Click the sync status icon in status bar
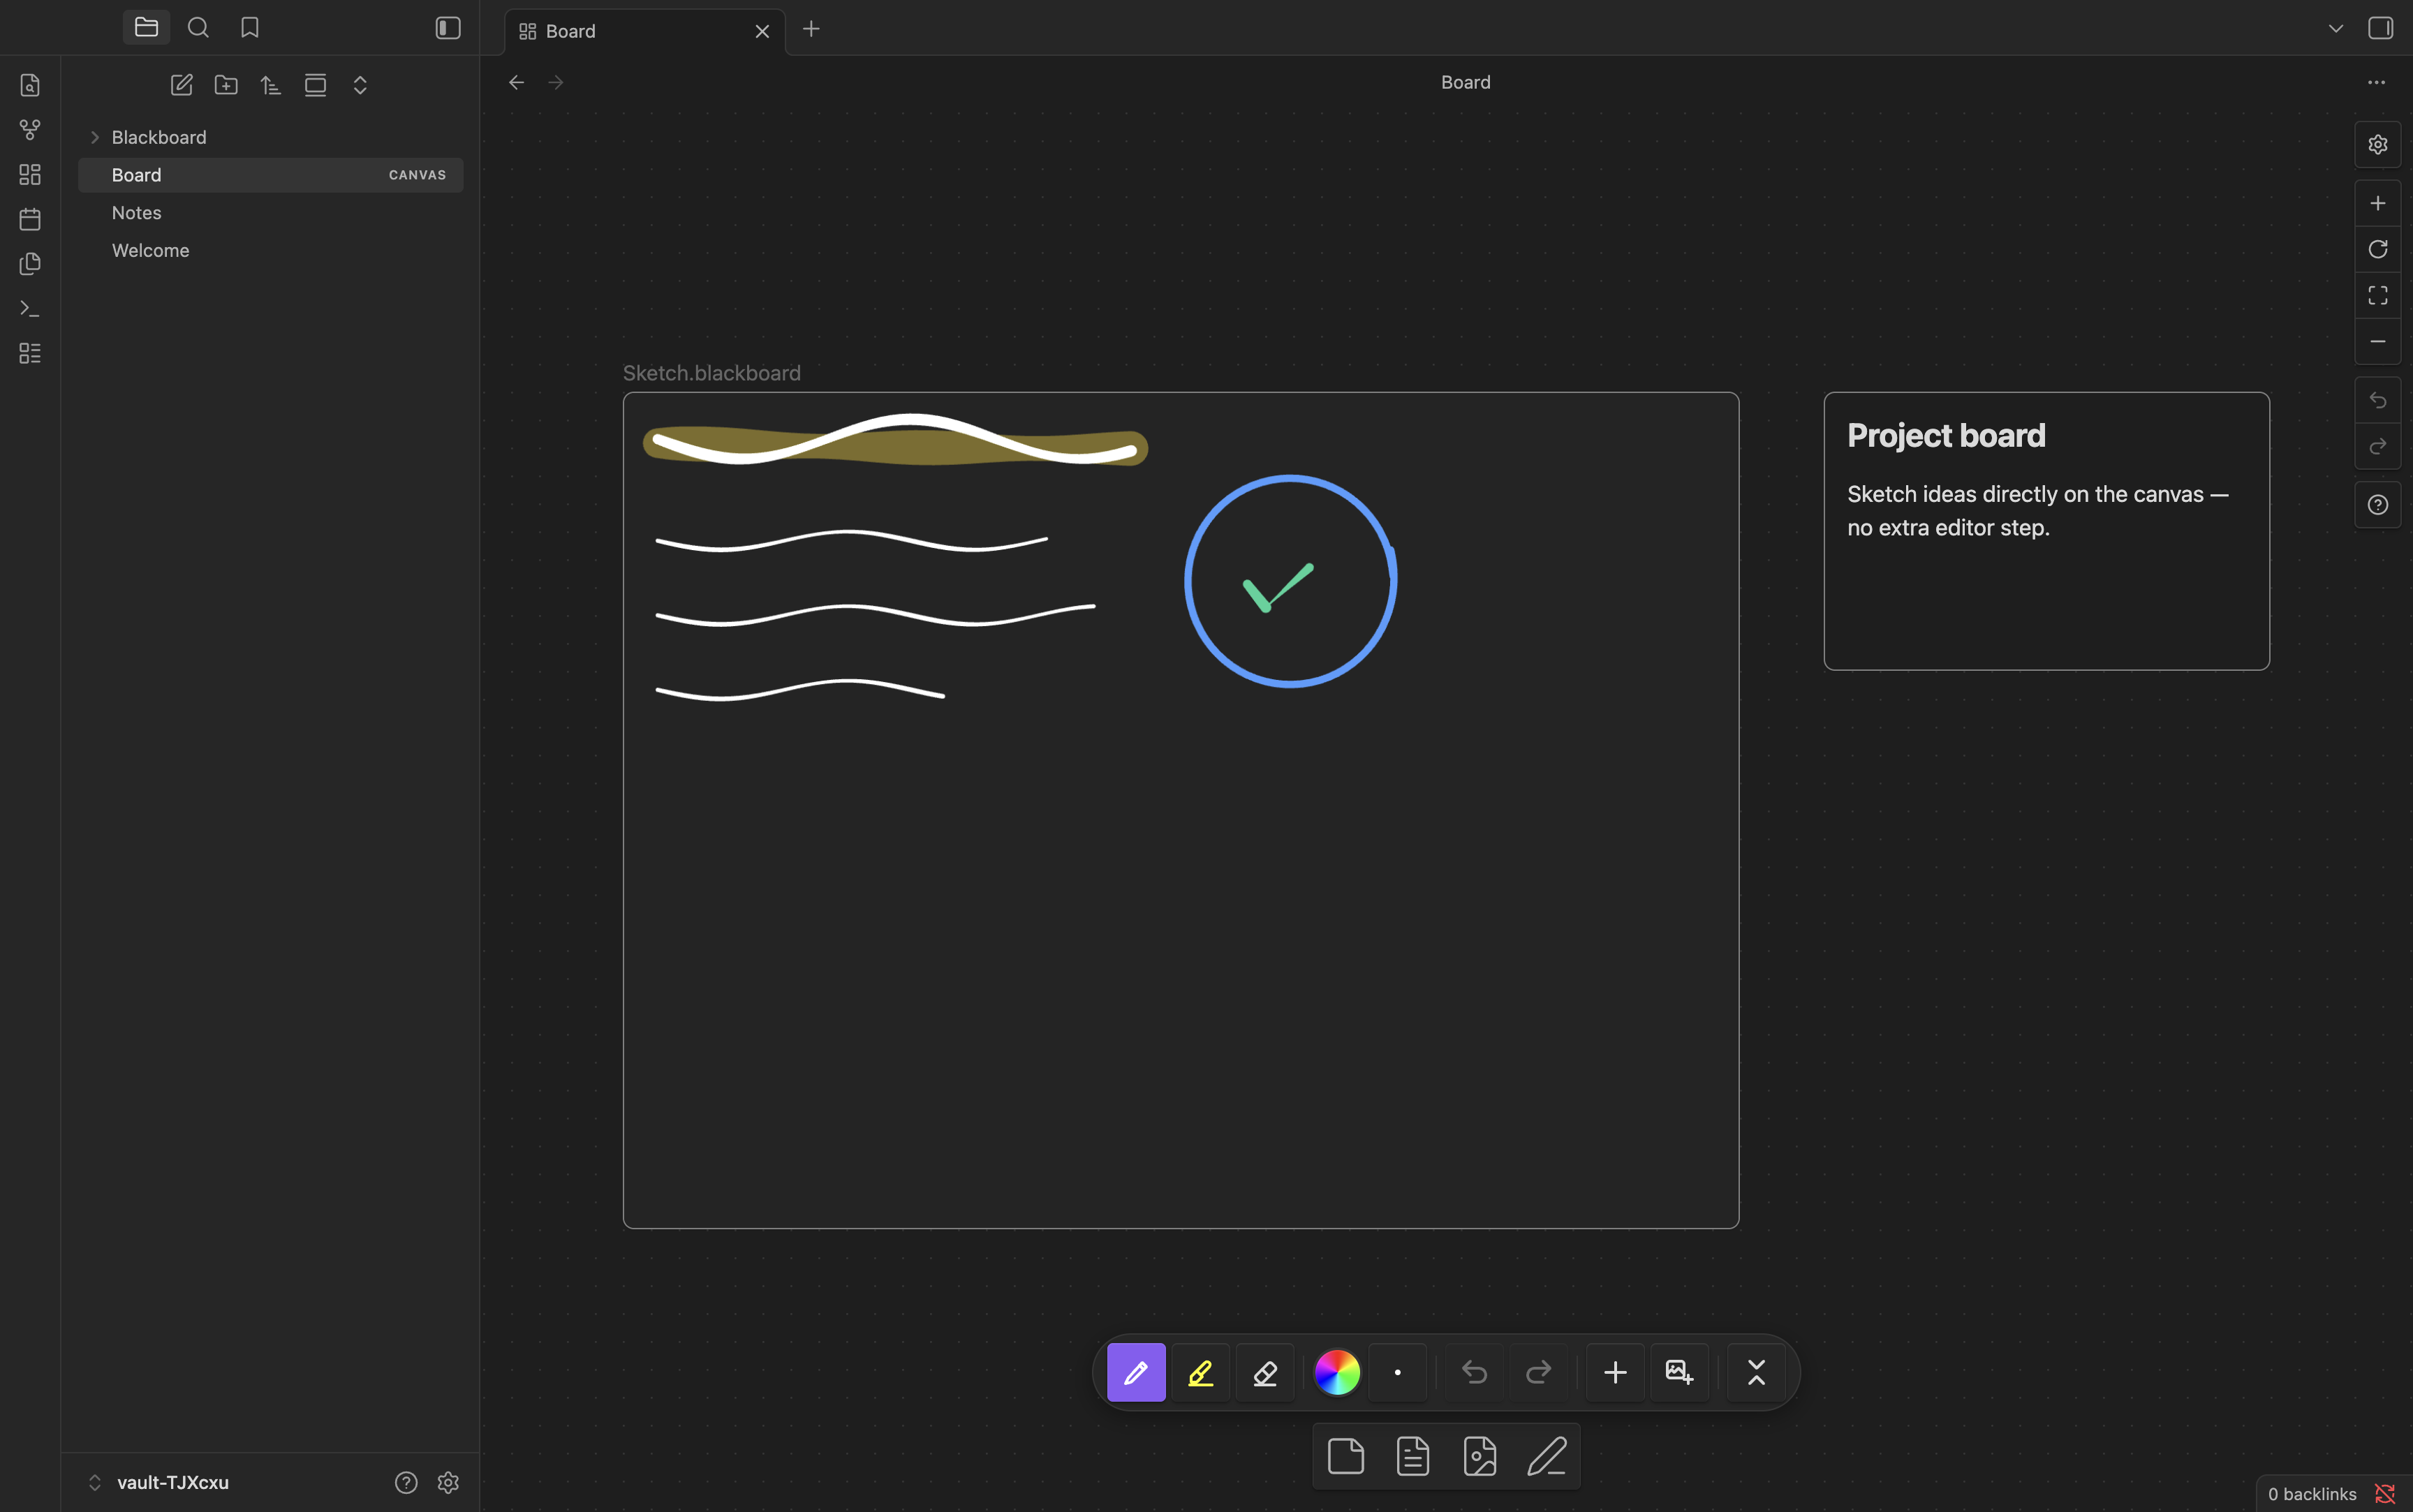The height and width of the screenshot is (1512, 2413). pos(2385,1494)
